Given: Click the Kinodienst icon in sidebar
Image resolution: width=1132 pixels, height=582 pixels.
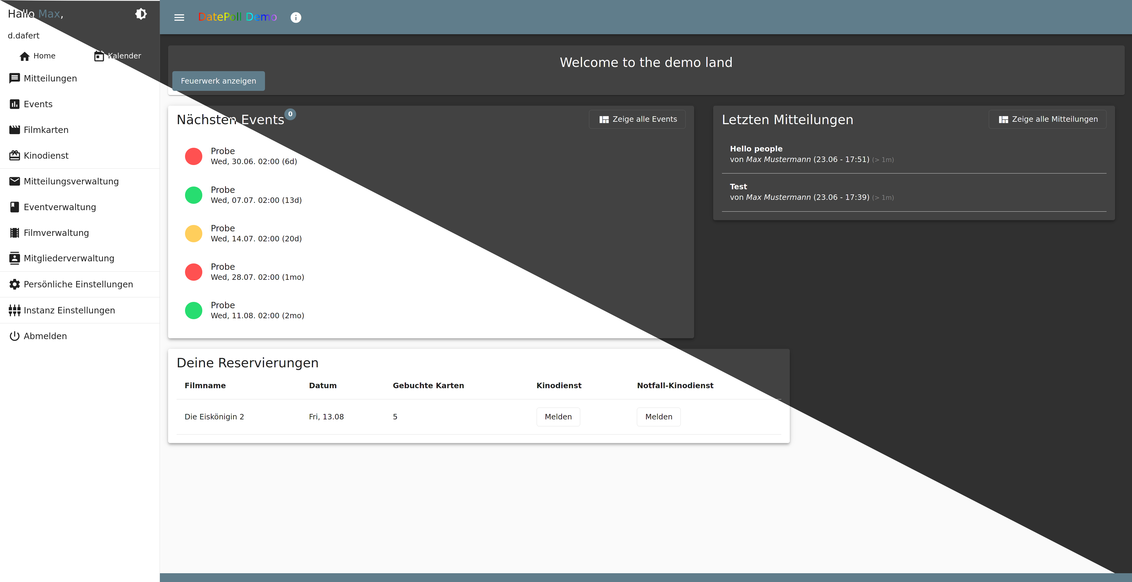Looking at the screenshot, I should (15, 156).
